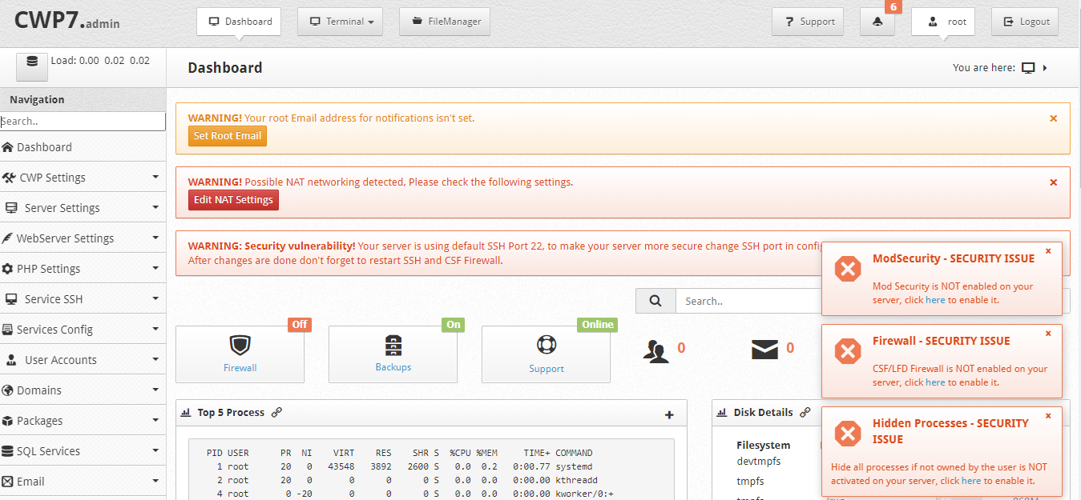Viewport: 1081px width, 500px height.
Task: Expand CWP Settings menu
Action: [x=83, y=178]
